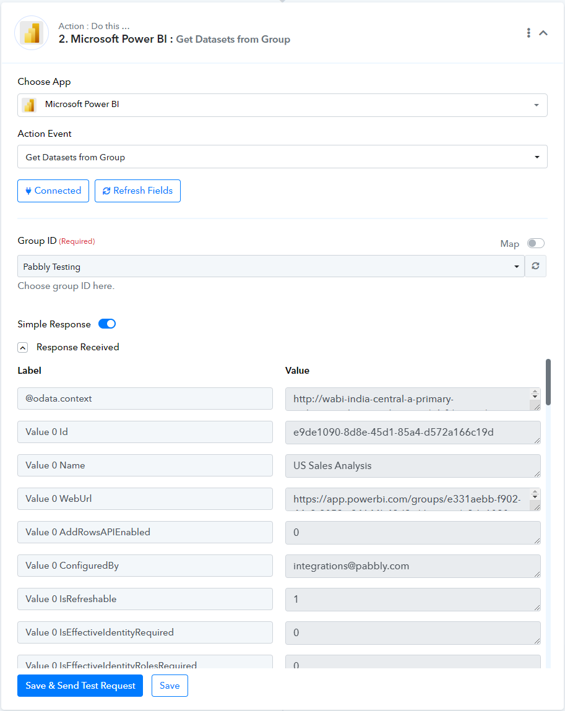Click the Power BI logo in step header

pos(32,33)
